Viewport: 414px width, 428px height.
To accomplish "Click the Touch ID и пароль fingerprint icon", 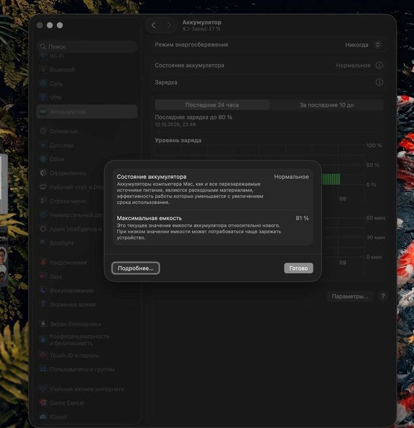I will point(43,355).
